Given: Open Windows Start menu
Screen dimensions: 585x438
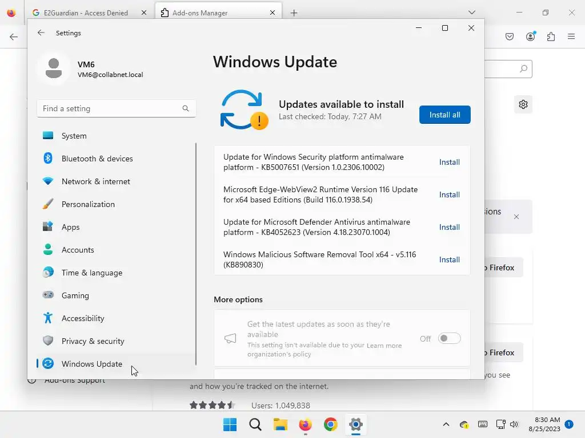Looking at the screenshot, I should coord(230,424).
